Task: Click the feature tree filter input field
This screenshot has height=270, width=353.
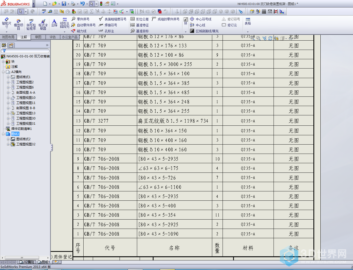Action: pyautogui.click(x=25, y=51)
